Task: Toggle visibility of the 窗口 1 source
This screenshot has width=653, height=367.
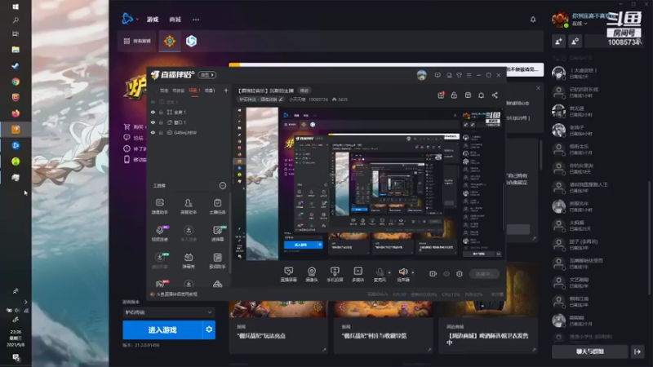Action: pyautogui.click(x=153, y=122)
